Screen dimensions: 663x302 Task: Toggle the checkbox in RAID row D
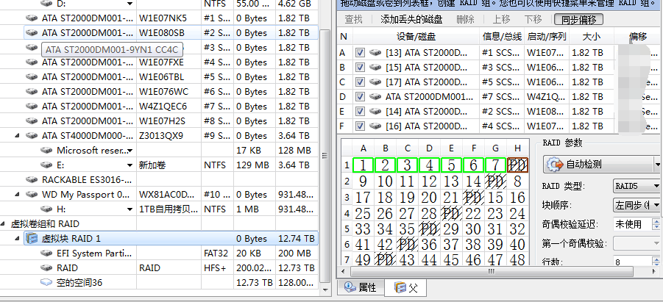coord(360,97)
